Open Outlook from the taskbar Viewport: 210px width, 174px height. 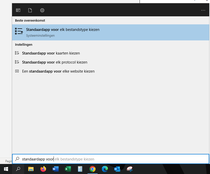(117, 169)
